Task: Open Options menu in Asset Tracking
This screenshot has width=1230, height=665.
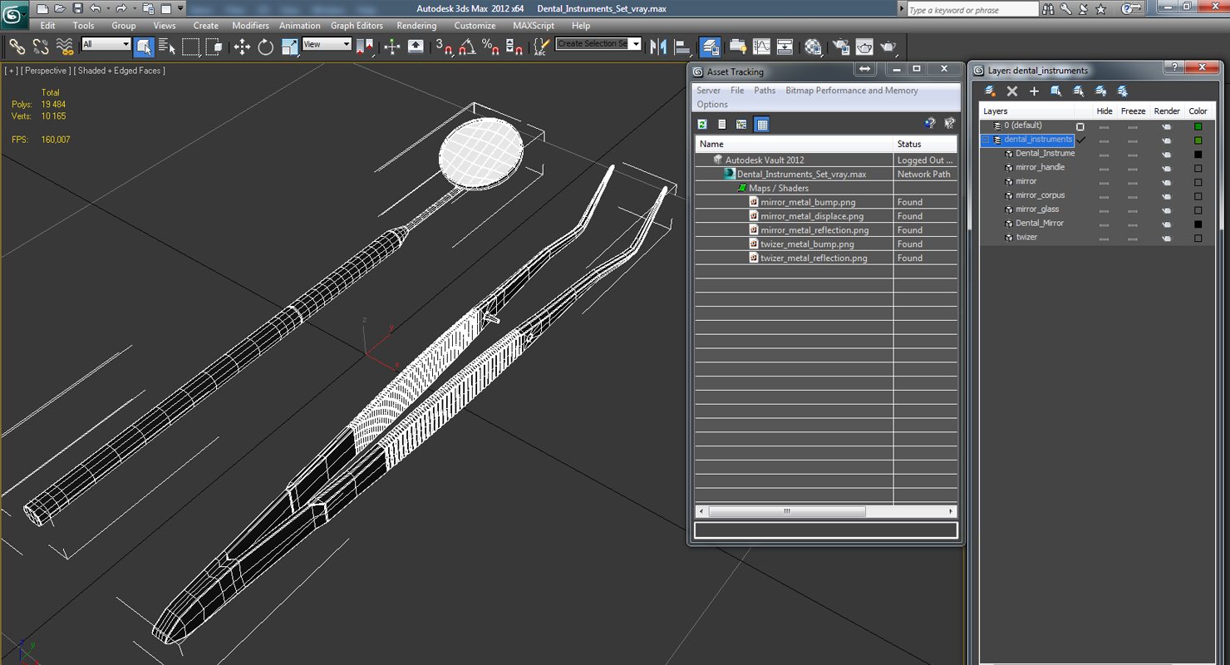Action: tap(712, 105)
